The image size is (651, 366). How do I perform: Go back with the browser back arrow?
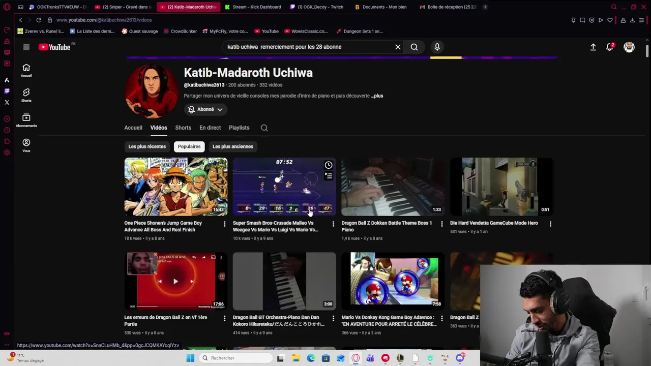point(20,20)
